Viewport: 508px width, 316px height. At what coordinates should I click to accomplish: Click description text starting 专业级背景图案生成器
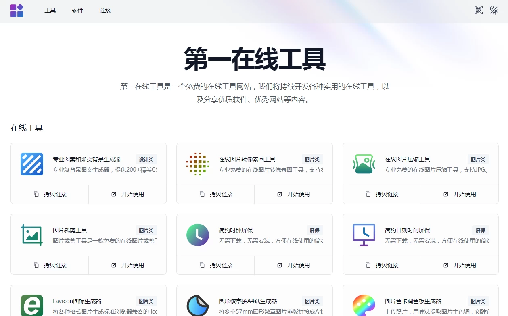point(105,170)
